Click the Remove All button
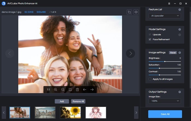This screenshot has height=121, width=191. pos(78,101)
